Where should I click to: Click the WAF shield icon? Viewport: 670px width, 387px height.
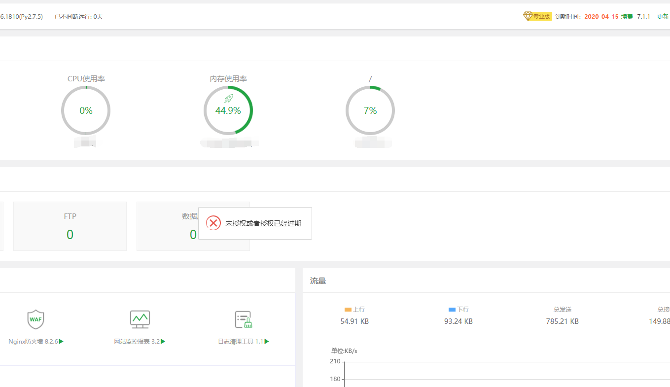click(36, 319)
